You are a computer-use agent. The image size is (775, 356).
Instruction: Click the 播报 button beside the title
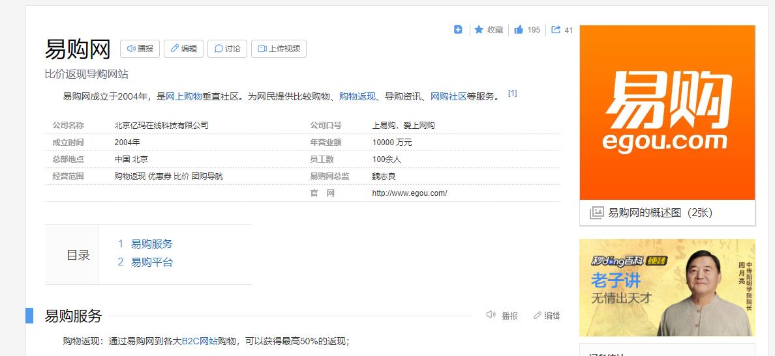coord(140,49)
